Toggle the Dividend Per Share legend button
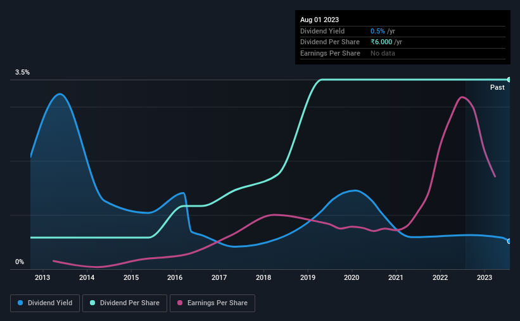The height and width of the screenshot is (321, 520). click(x=125, y=303)
